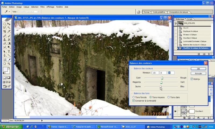This screenshot has height=129, width=215.
Task: Click Magenta-Vert slider handle
Action: (x=161, y=82)
